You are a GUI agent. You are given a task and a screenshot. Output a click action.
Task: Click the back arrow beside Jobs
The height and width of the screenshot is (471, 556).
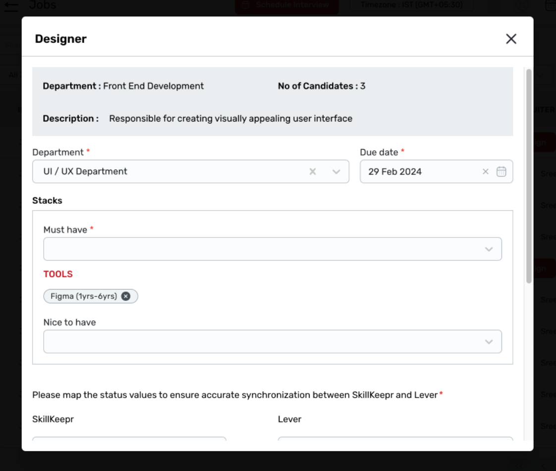[11, 6]
